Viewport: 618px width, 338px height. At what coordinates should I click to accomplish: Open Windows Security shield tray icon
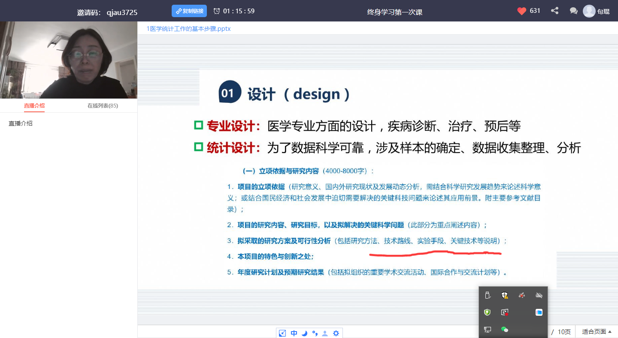505,295
